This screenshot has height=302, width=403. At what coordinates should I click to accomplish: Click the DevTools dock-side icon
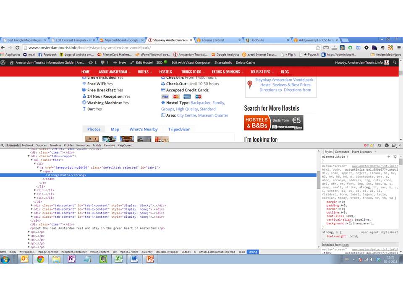pyautogui.click(x=394, y=146)
